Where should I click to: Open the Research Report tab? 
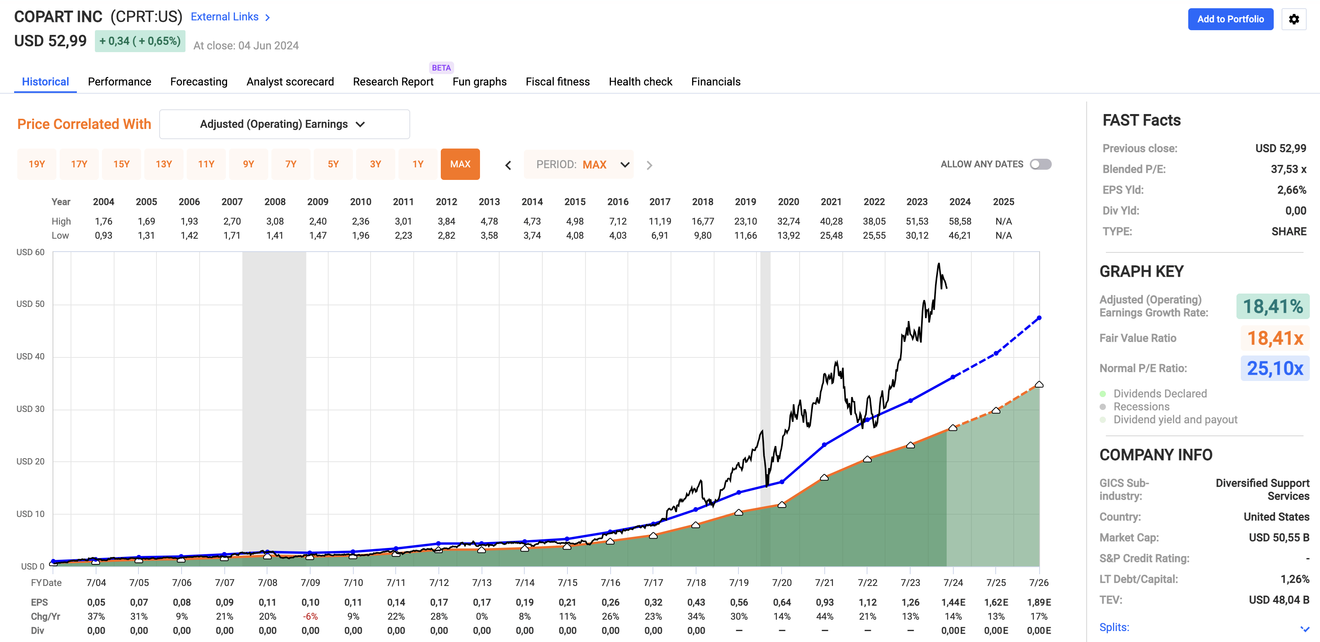tap(393, 82)
